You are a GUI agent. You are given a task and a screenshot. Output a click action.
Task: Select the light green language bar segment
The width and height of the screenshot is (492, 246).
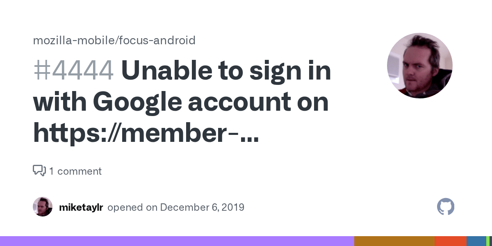pos(488,241)
